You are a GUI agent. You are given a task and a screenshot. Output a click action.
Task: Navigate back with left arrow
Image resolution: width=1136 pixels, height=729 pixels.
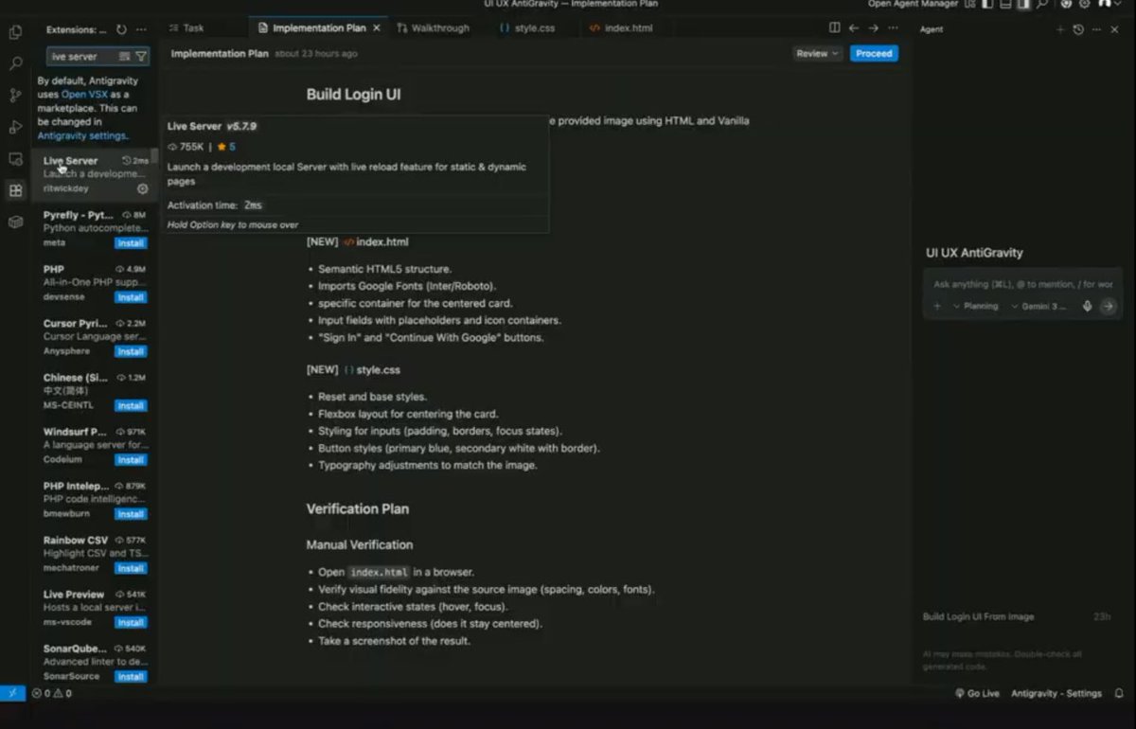854,28
